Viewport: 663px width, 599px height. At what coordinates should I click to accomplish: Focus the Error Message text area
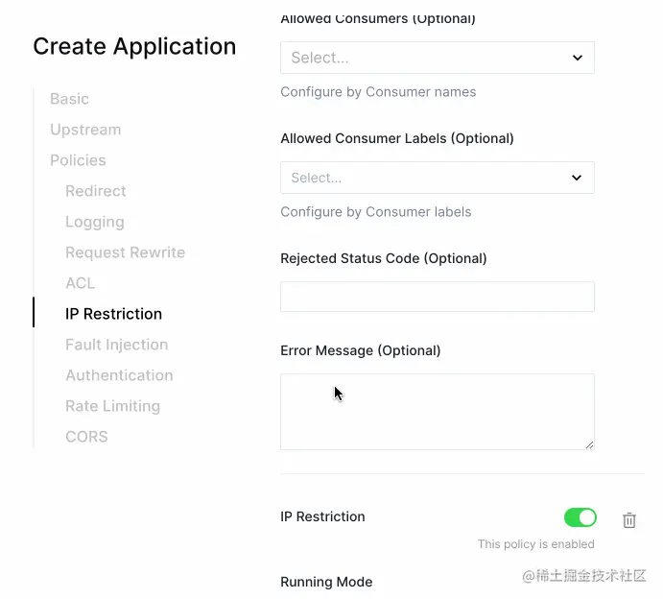pyautogui.click(x=437, y=412)
